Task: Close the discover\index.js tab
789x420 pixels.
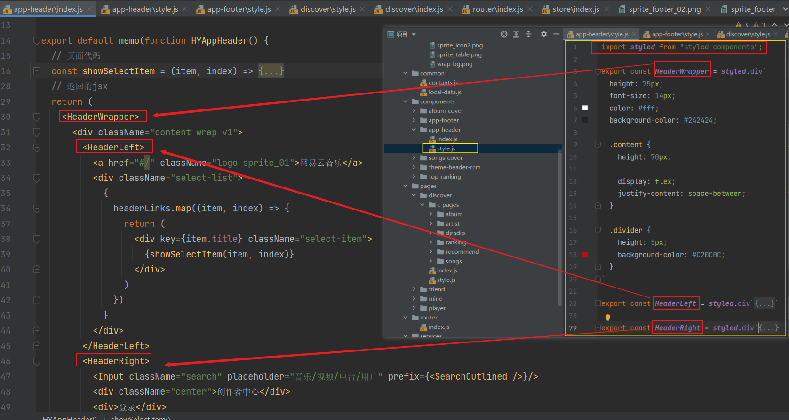Action: coord(450,9)
